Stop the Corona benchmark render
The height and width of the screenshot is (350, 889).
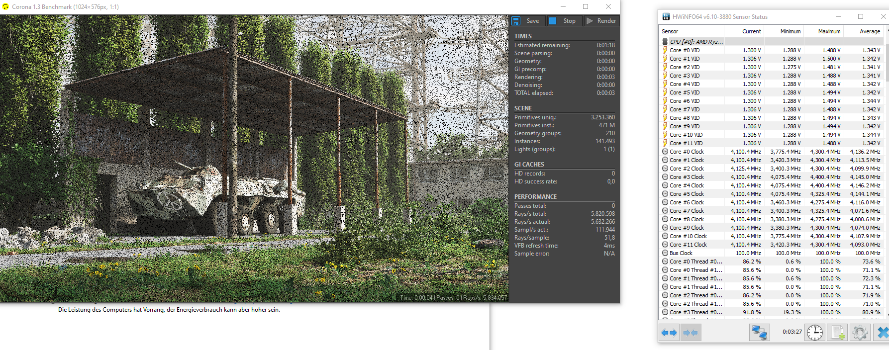564,21
